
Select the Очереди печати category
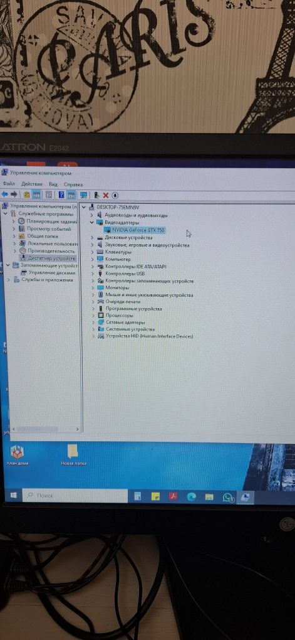(123, 302)
